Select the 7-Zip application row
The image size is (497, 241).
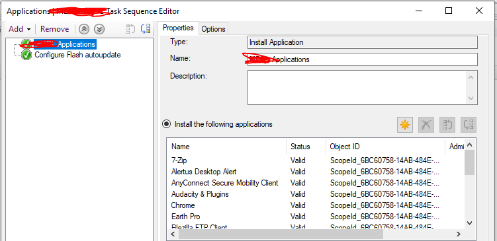click(x=316, y=160)
